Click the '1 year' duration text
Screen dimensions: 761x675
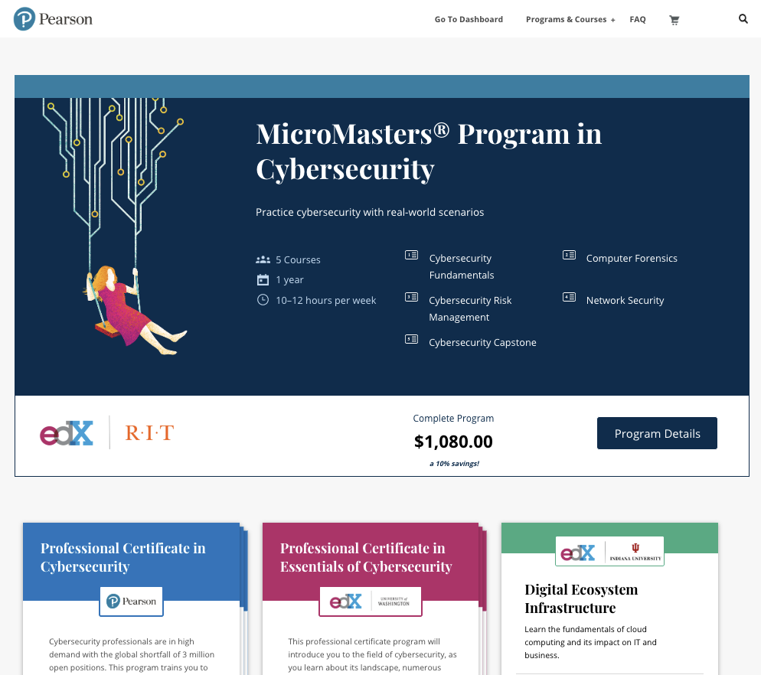tap(289, 279)
